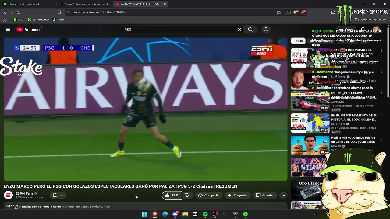Click the video title ENZO MARCÓ PERO EL PSG
The image size is (390, 219).
click(x=120, y=186)
